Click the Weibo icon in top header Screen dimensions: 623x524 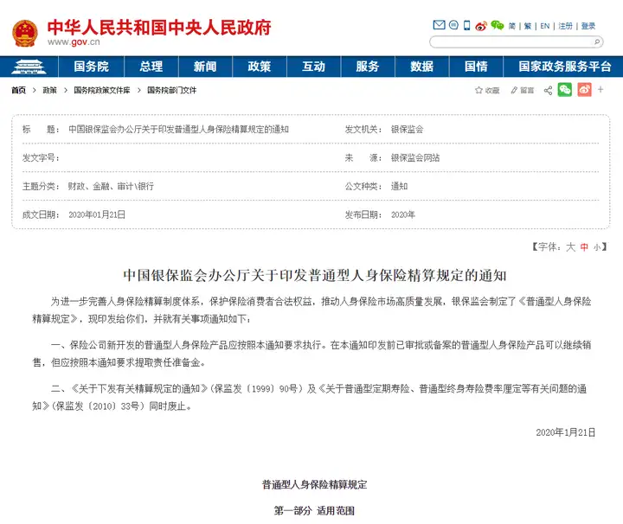481,25
